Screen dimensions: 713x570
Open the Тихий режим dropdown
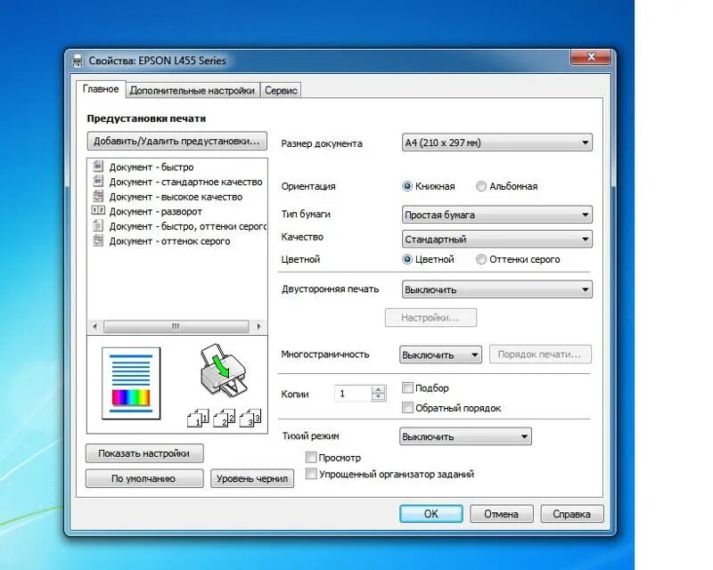pyautogui.click(x=465, y=436)
